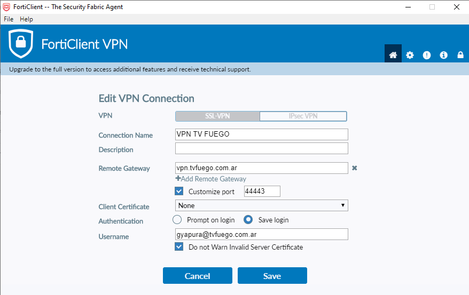Open the Help menu
The height and width of the screenshot is (295, 469).
click(26, 19)
